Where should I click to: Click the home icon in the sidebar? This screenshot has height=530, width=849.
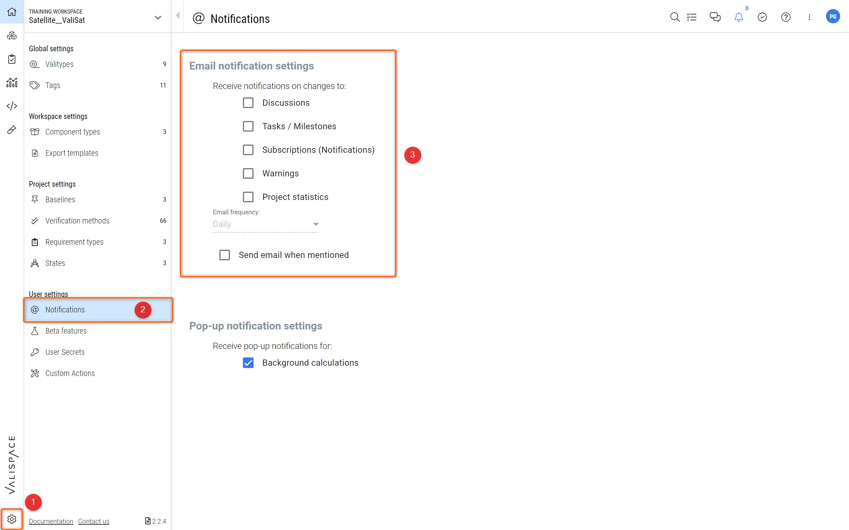[x=11, y=12]
